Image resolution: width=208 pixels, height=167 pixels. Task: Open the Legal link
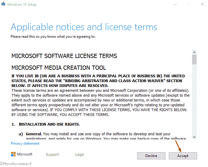pyautogui.click(x=80, y=154)
